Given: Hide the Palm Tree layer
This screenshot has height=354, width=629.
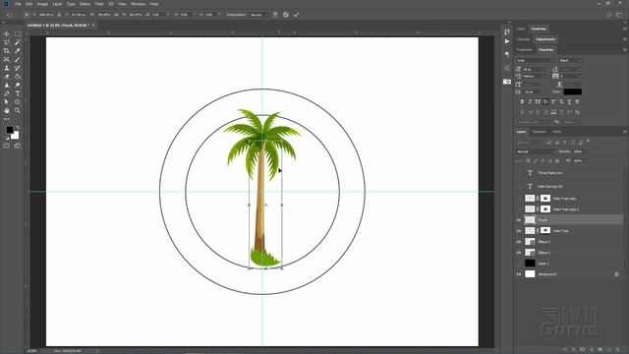Looking at the screenshot, I should tap(518, 231).
